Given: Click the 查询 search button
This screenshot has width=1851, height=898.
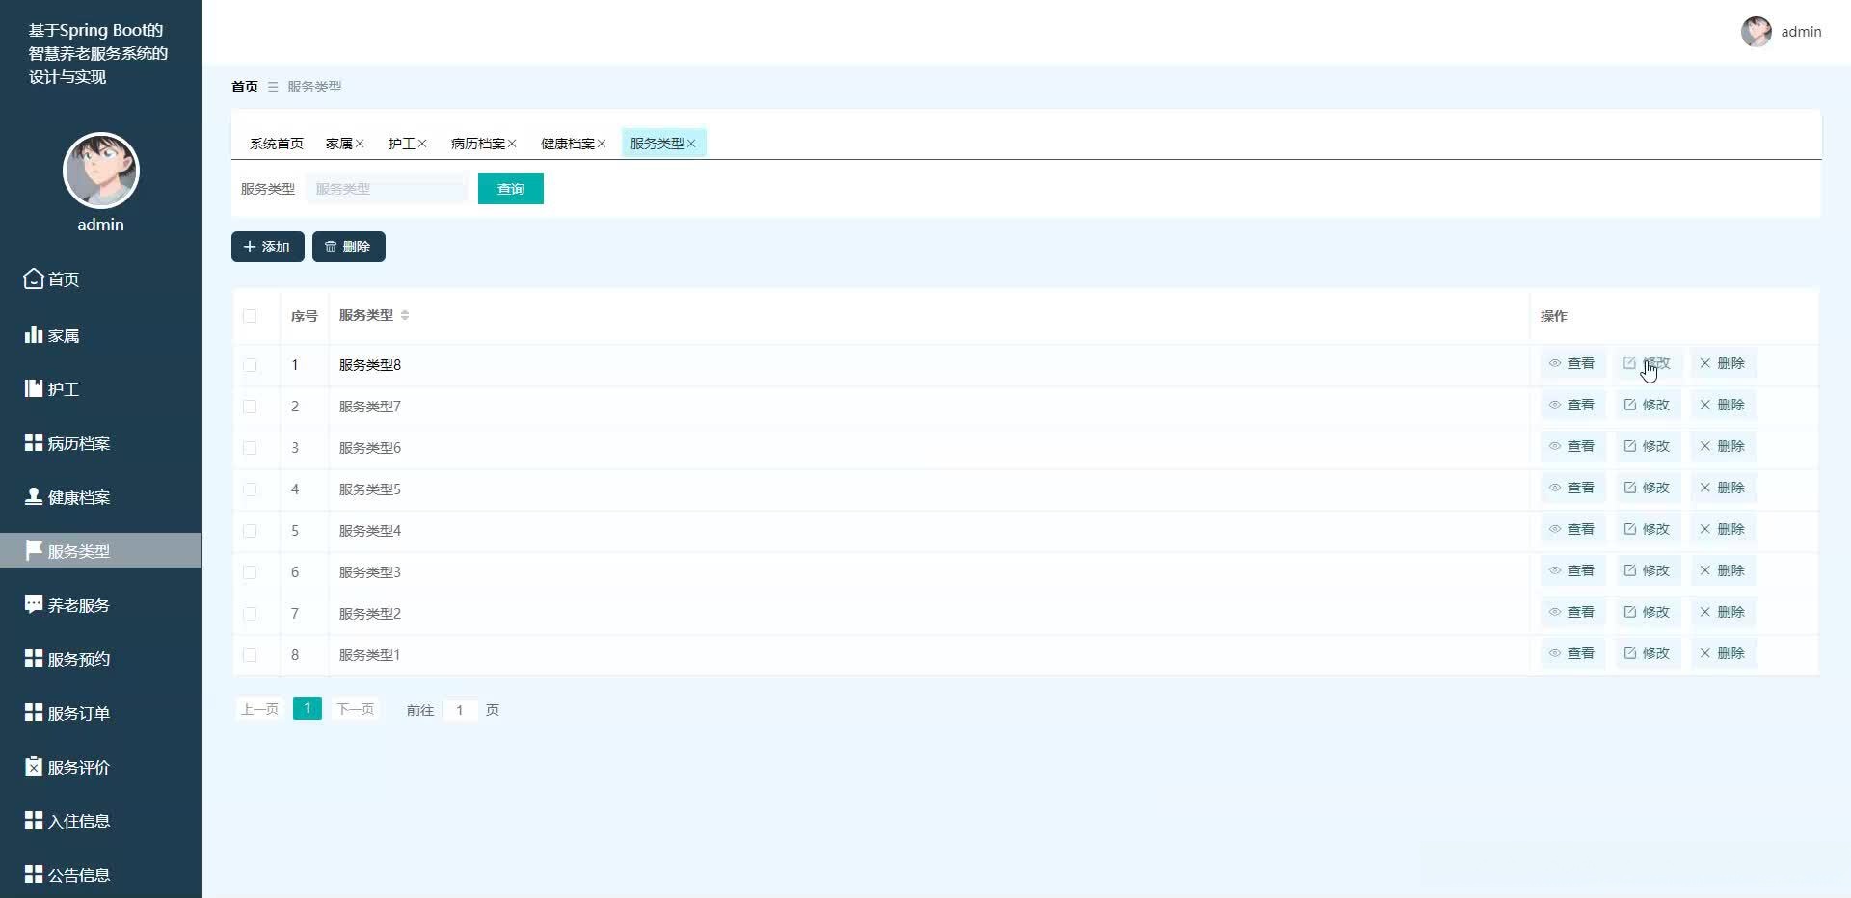Looking at the screenshot, I should pyautogui.click(x=511, y=189).
